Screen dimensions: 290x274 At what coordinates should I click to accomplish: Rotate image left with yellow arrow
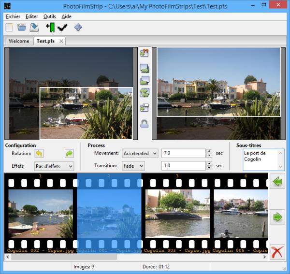click(39, 154)
